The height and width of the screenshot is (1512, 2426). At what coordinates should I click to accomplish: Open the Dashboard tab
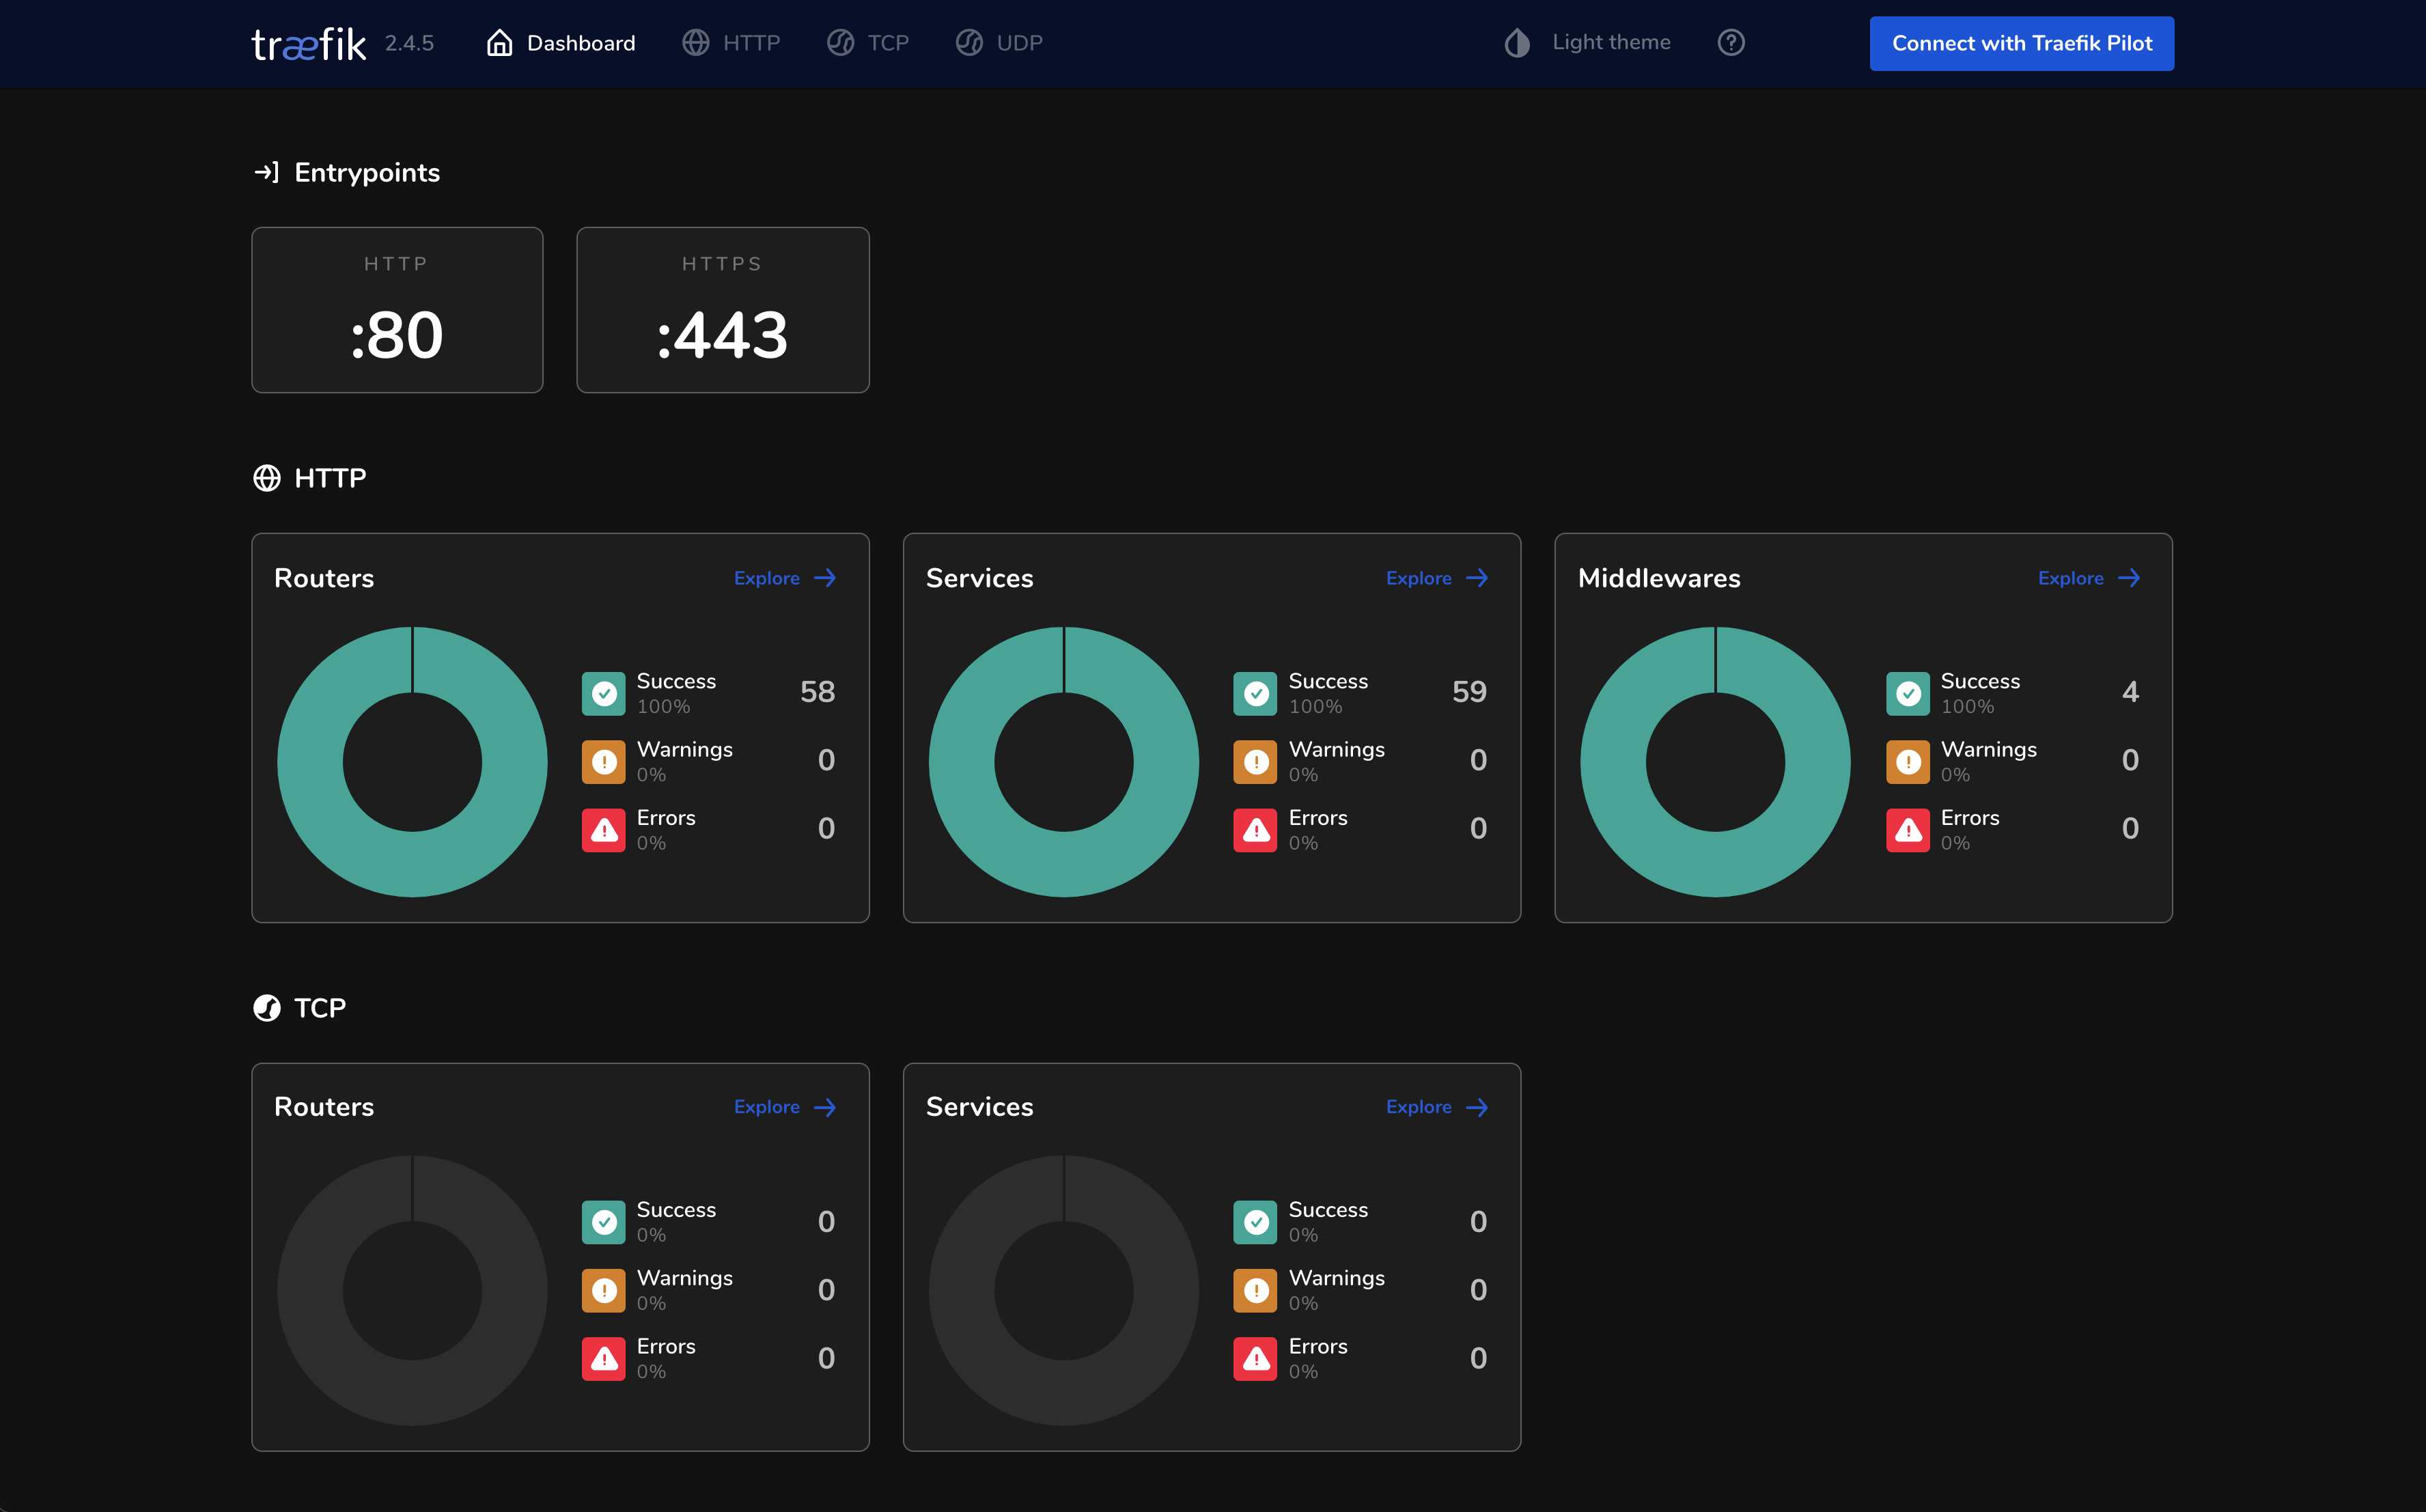pyautogui.click(x=561, y=43)
